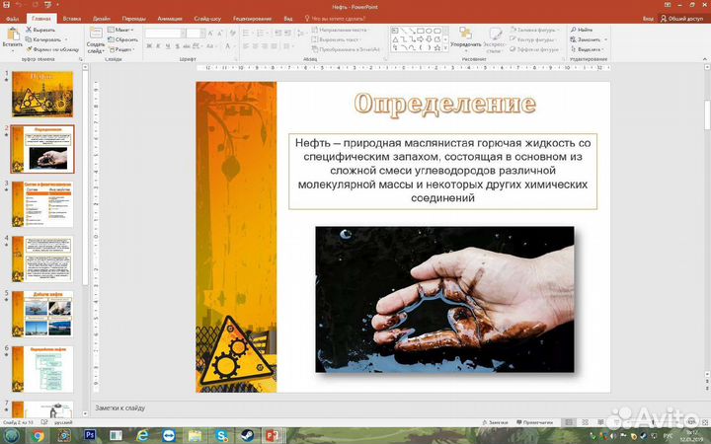Image resolution: width=711 pixels, height=444 pixels.
Task: Select slide 1 thumbnail titled Нефть
Action: (x=42, y=95)
